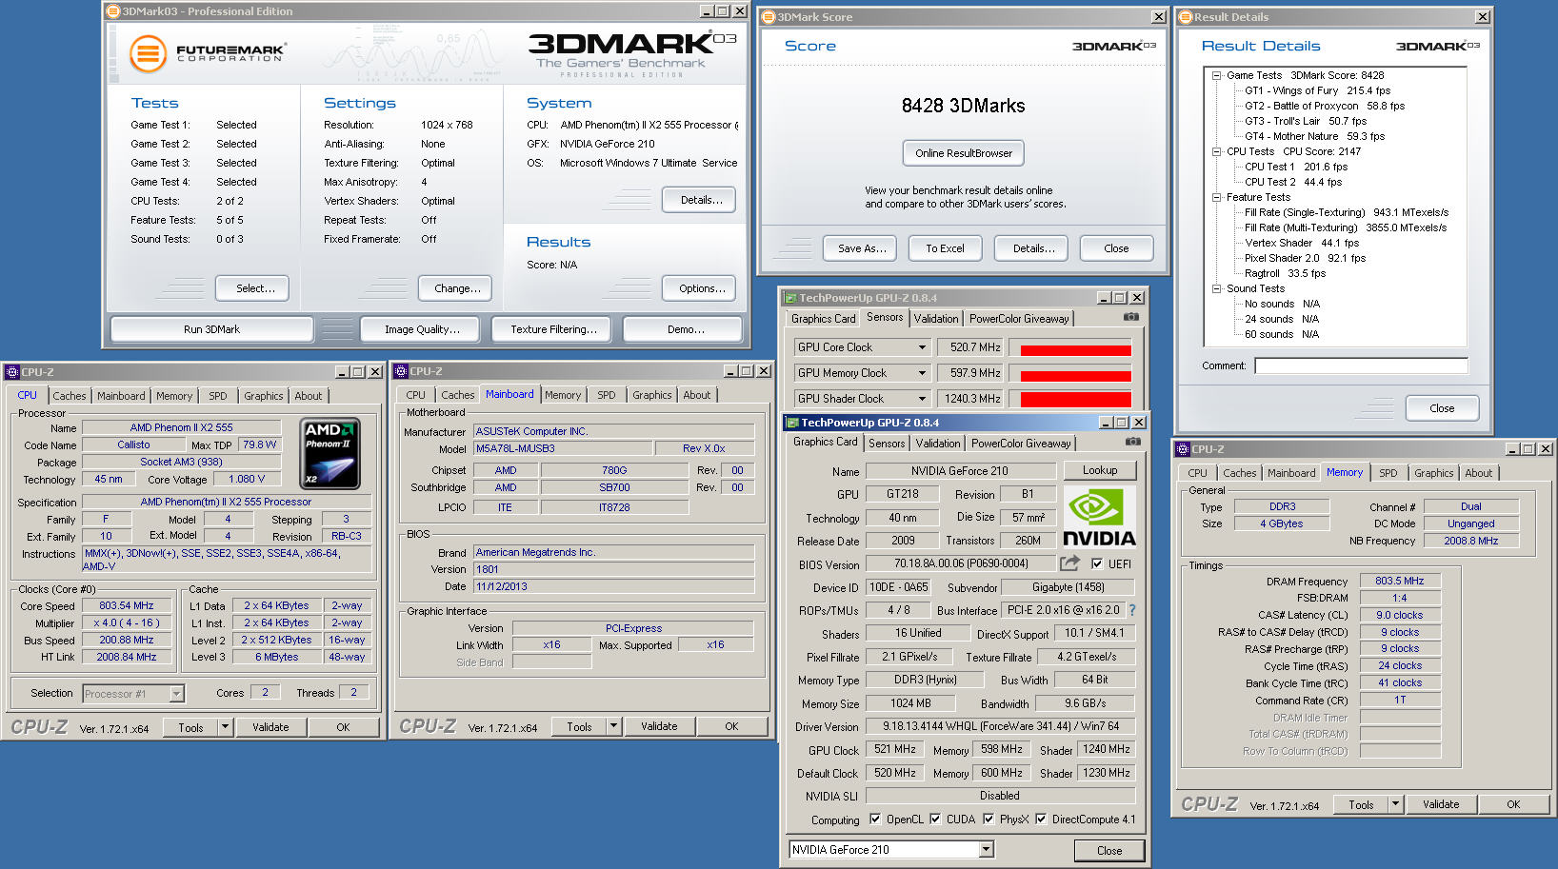Click the Run 3DMark button
The height and width of the screenshot is (869, 1558).
point(211,329)
